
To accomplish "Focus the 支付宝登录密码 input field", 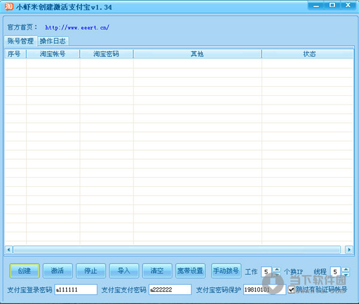I will pyautogui.click(x=76, y=290).
